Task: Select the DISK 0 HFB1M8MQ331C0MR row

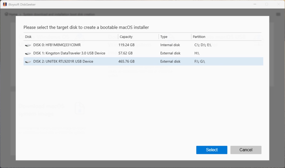Action: click(x=103, y=45)
